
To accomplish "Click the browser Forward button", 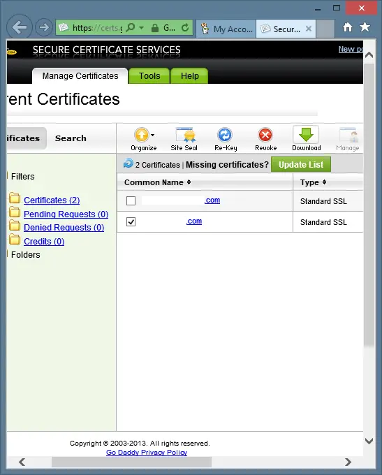I will click(44, 27).
